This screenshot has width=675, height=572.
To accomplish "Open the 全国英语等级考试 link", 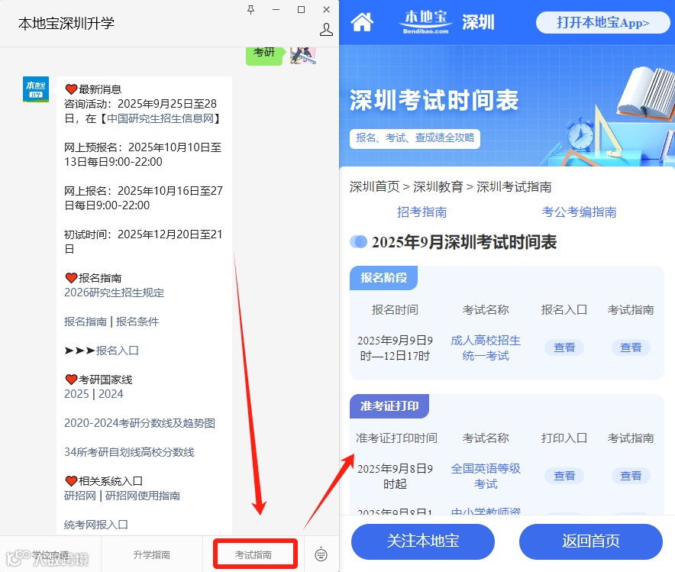I will tap(486, 476).
